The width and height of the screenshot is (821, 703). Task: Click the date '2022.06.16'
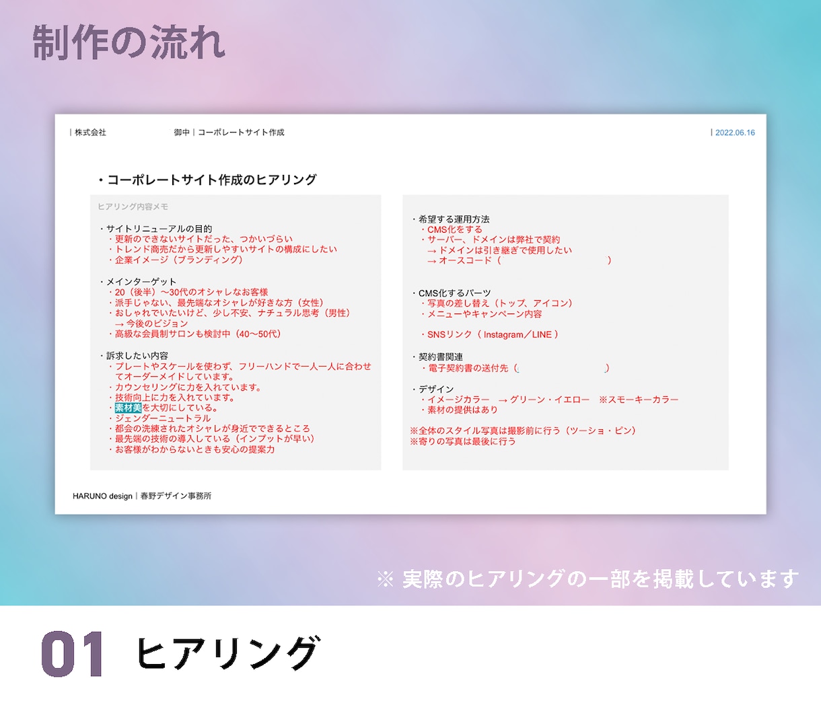tap(735, 133)
